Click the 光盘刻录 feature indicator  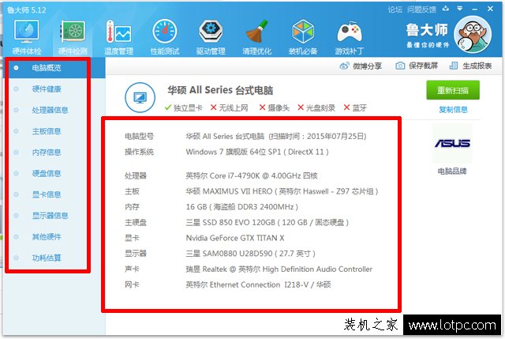point(316,107)
